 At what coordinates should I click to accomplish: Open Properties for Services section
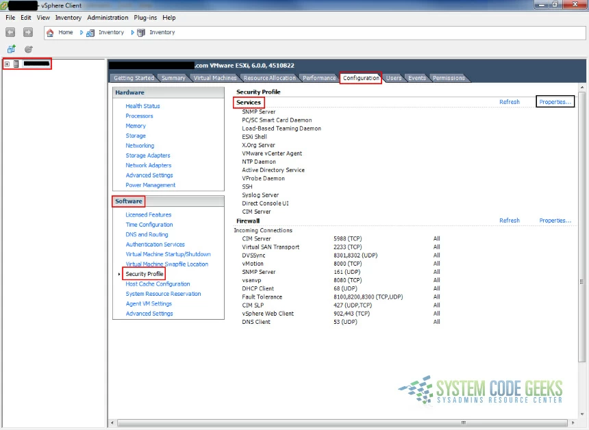(555, 102)
